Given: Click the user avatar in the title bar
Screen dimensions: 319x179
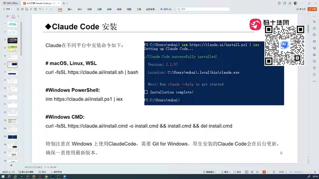Looking at the screenshot, I should (296, 3).
